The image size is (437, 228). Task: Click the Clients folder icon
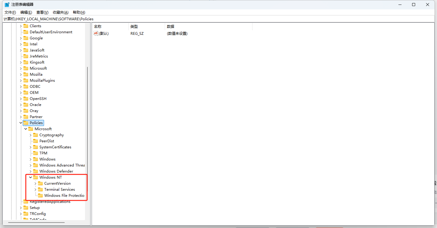pyautogui.click(x=26, y=26)
